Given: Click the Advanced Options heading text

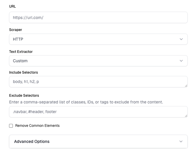Looking at the screenshot, I should coord(32,141).
